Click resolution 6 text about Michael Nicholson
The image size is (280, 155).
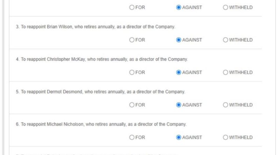click(x=101, y=124)
